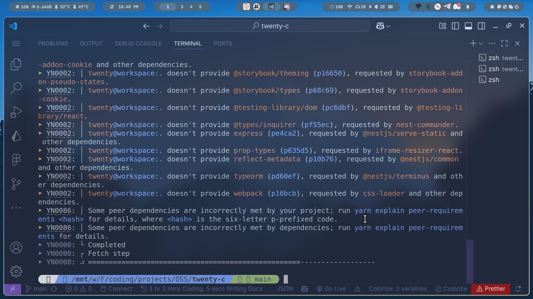Select the first zsh twent... terminal
This screenshot has height=299, width=533.
[x=501, y=58]
